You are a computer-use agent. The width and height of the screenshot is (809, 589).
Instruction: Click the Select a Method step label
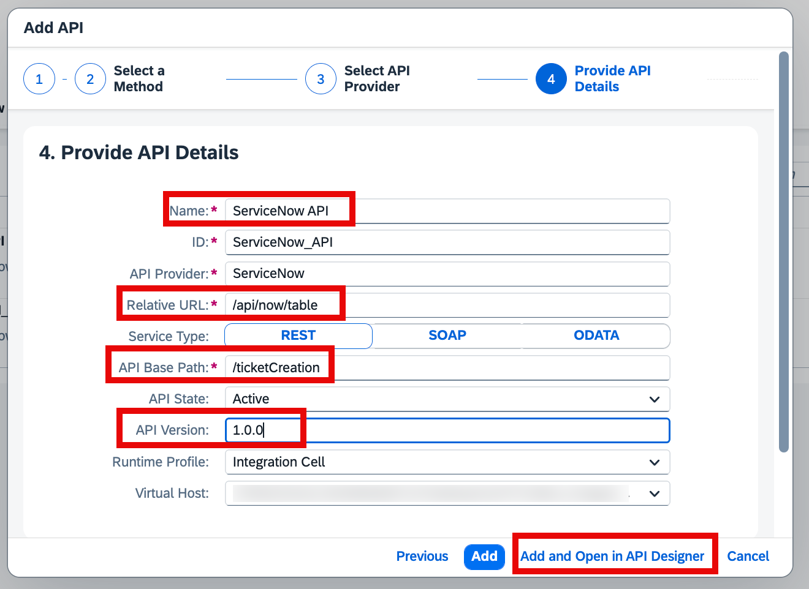coord(139,78)
